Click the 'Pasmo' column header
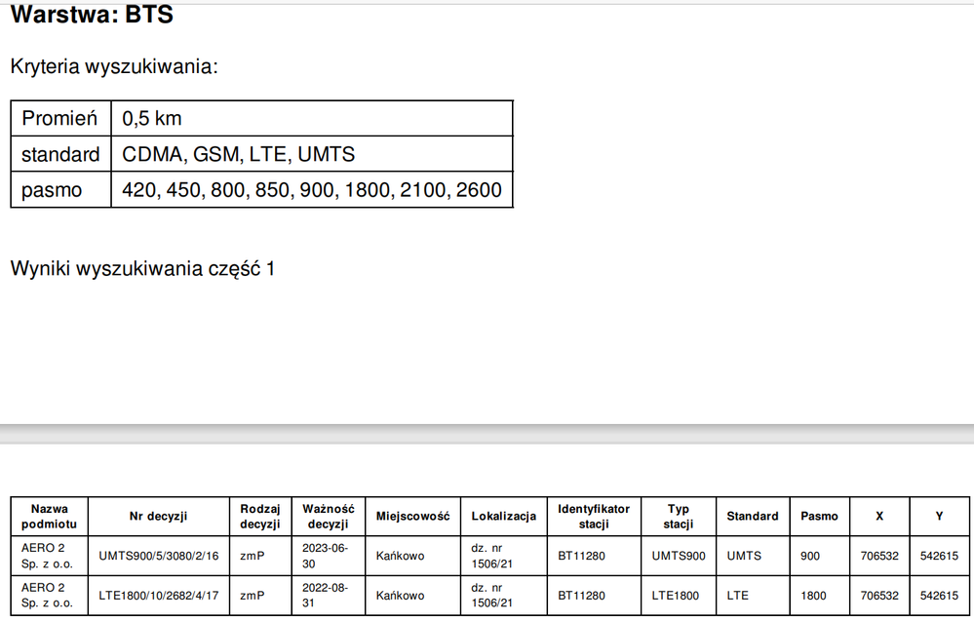 [819, 517]
